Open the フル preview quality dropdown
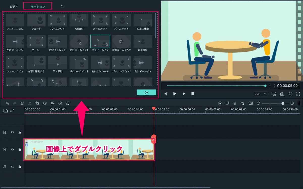This screenshot has width=303, height=189. (261, 94)
